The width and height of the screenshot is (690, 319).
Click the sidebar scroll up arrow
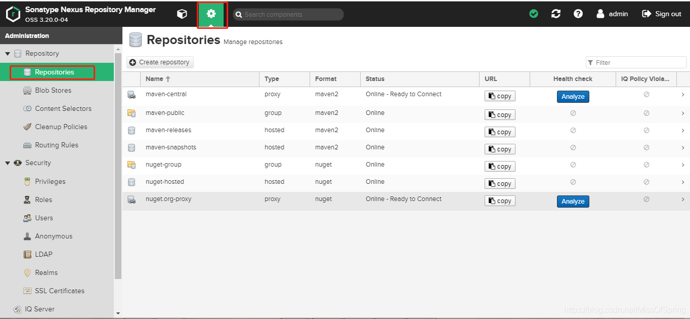118,49
